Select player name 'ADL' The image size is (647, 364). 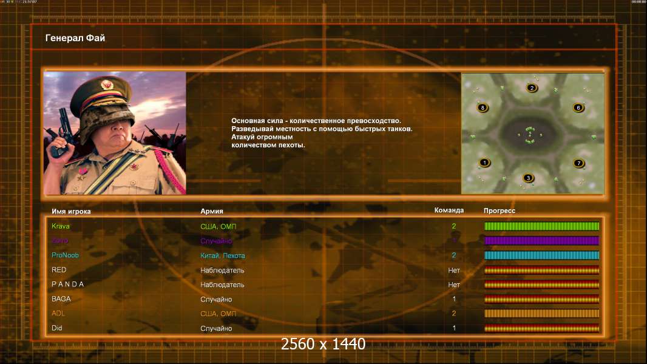58,313
